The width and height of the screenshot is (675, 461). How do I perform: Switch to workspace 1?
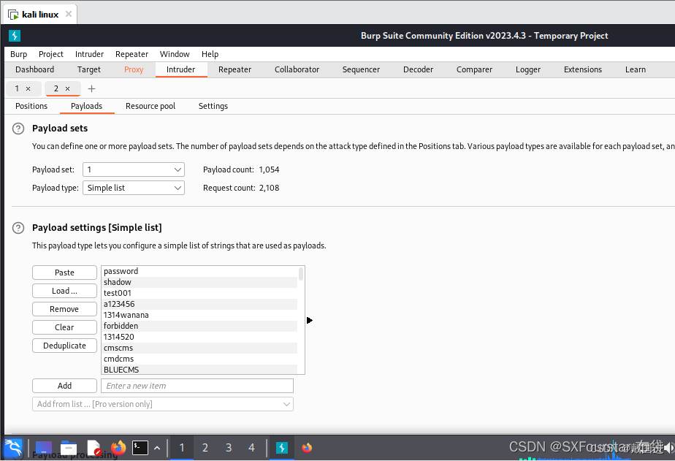(x=182, y=448)
